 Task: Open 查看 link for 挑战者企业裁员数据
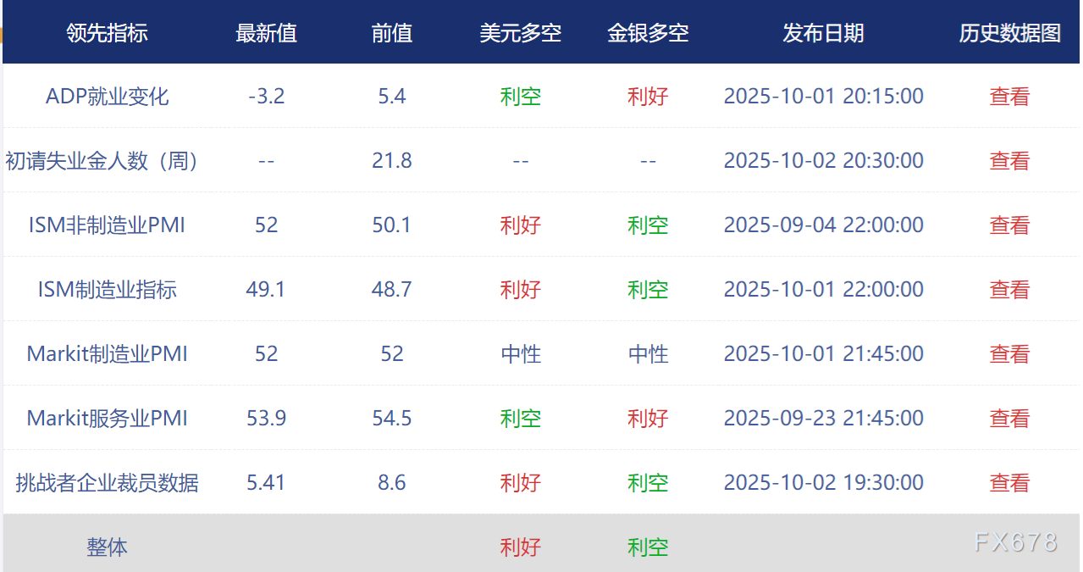[1009, 483]
